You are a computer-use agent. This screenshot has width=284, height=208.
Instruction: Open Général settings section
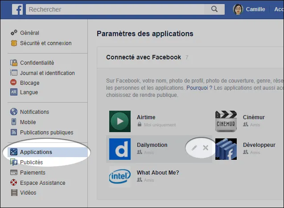pos(29,33)
